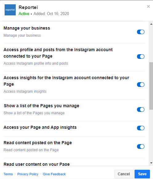Click the scrollbar down arrow
This screenshot has width=153, height=179.
click(x=151, y=163)
